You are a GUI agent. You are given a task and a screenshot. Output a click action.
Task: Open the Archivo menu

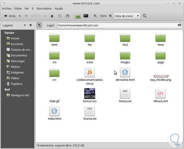7,9
